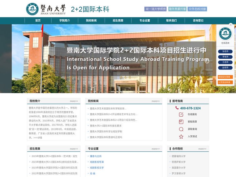Select the 戏剧影视导演 major link
This screenshot has height=177, width=236.
[97, 162]
